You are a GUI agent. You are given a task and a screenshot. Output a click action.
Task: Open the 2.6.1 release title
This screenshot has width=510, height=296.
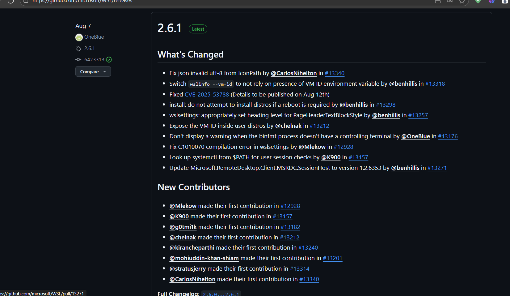click(170, 28)
